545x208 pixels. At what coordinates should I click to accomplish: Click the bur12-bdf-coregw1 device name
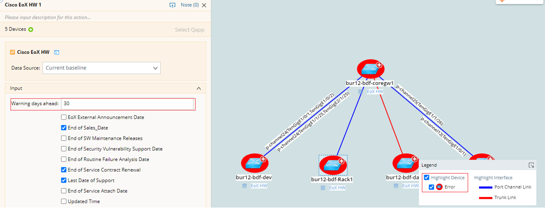(x=370, y=83)
